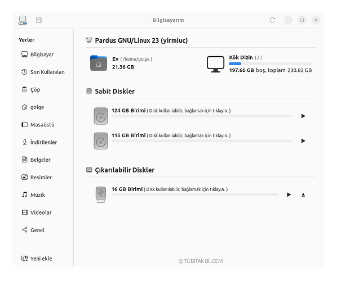Open Müzik music folder
337x281 pixels.
[33, 195]
